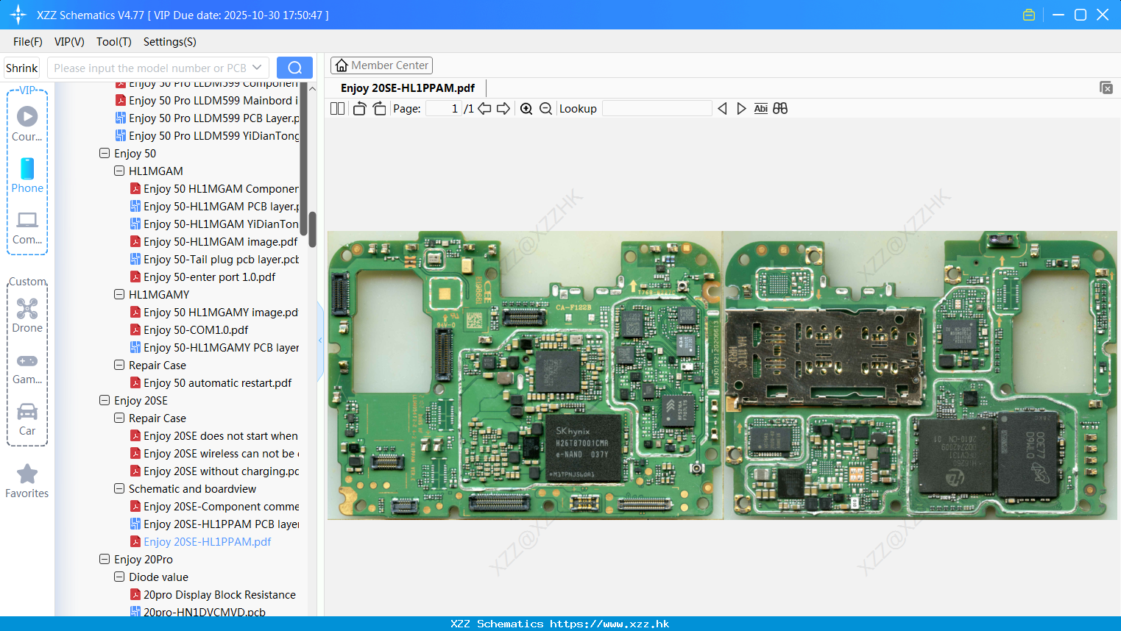Collapse the left panel with the splitter handle
The width and height of the screenshot is (1121, 631).
pos(320,340)
